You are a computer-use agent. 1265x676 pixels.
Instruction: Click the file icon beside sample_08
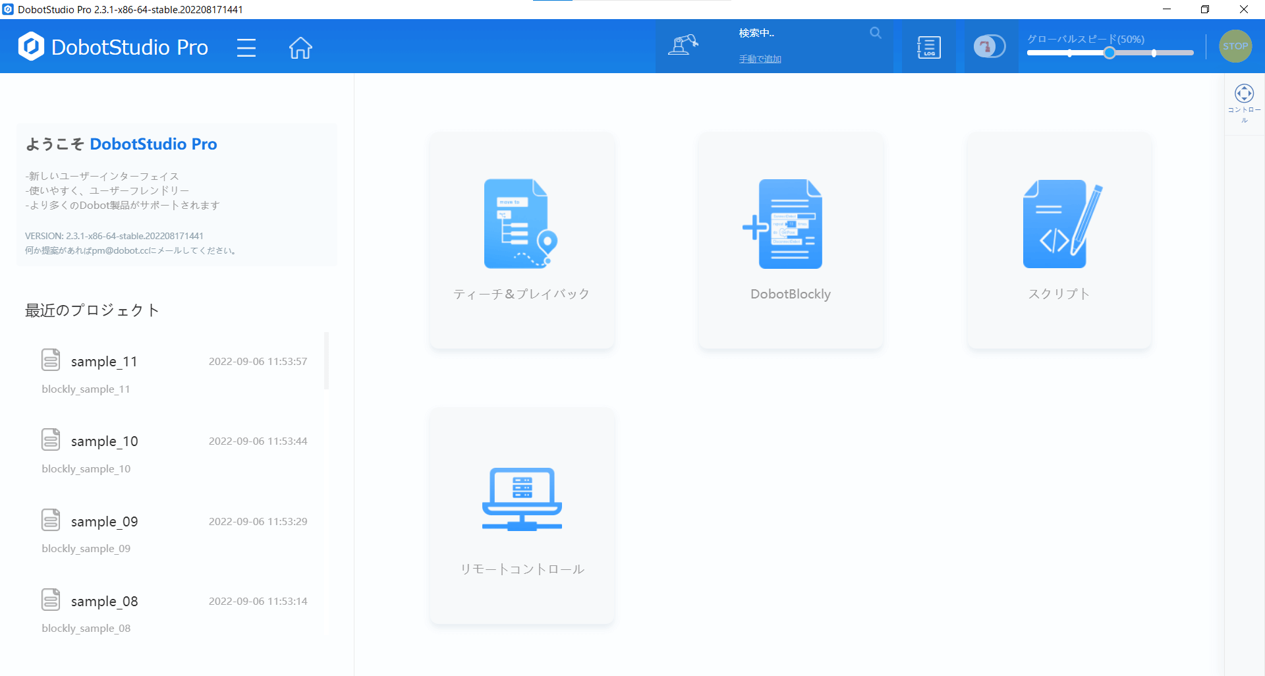(x=51, y=600)
